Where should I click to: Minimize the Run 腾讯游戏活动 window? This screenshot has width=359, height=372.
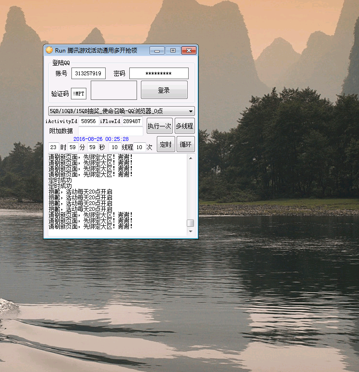(157, 51)
